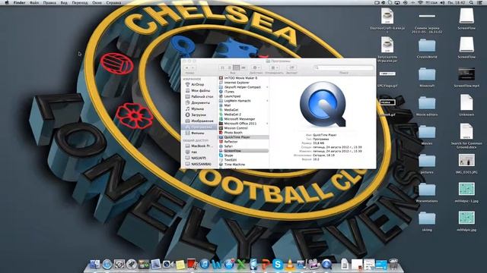Click the Finder search field
Screen dimensions: 487x273
coord(343,67)
